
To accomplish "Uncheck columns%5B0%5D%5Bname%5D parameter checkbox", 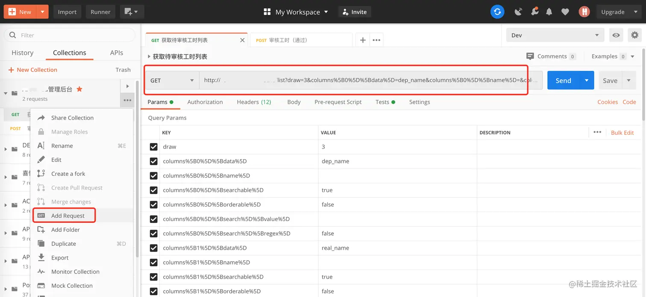I will (x=154, y=176).
